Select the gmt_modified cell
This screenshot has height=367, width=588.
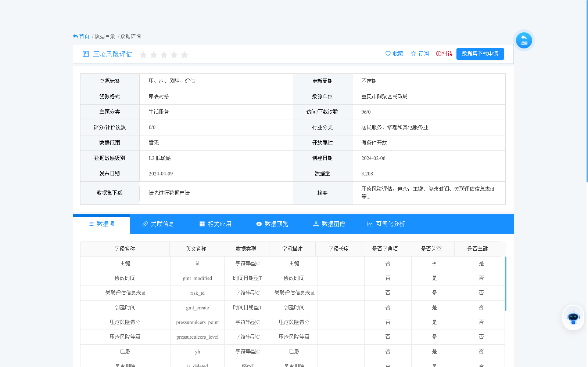tap(197, 278)
